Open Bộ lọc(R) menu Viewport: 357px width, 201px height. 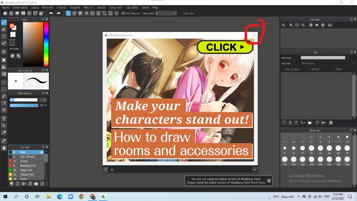point(47,8)
